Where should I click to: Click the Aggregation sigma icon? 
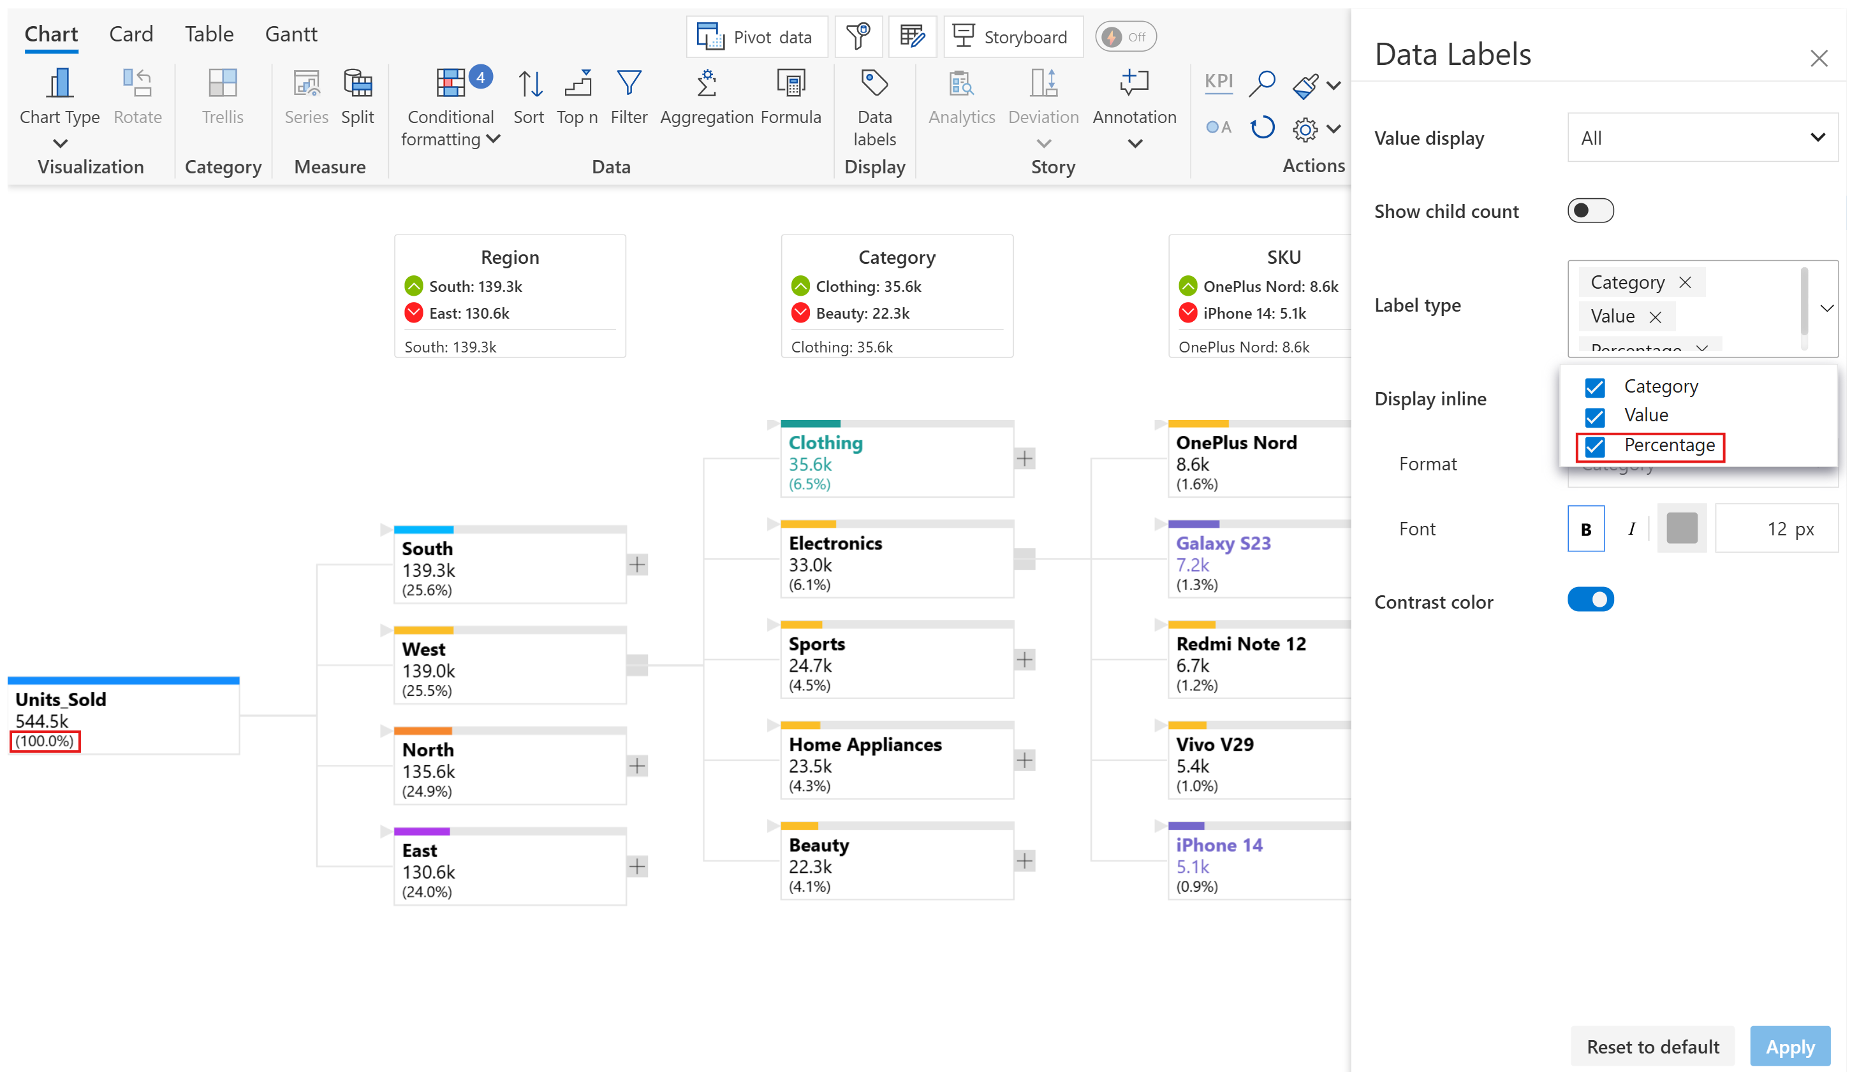706,85
